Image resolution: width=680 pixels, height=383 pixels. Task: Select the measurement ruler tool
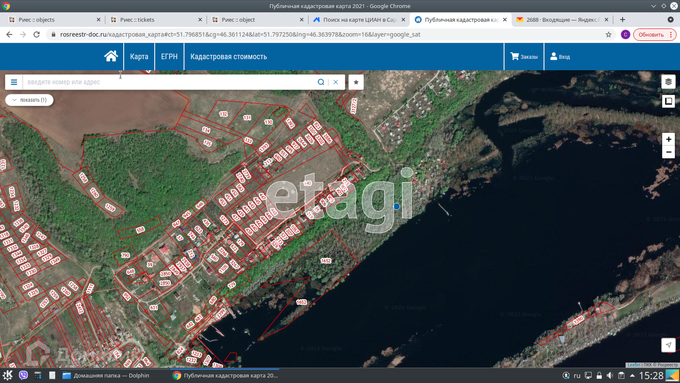[x=668, y=101]
